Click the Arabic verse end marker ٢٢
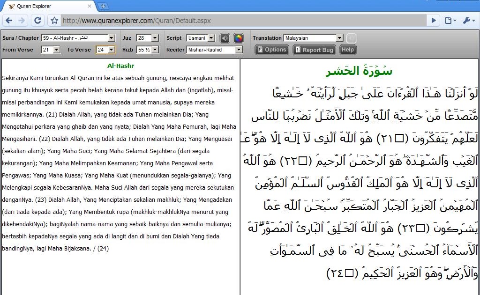Screen dimensions: 480x295 (x=296, y=161)
